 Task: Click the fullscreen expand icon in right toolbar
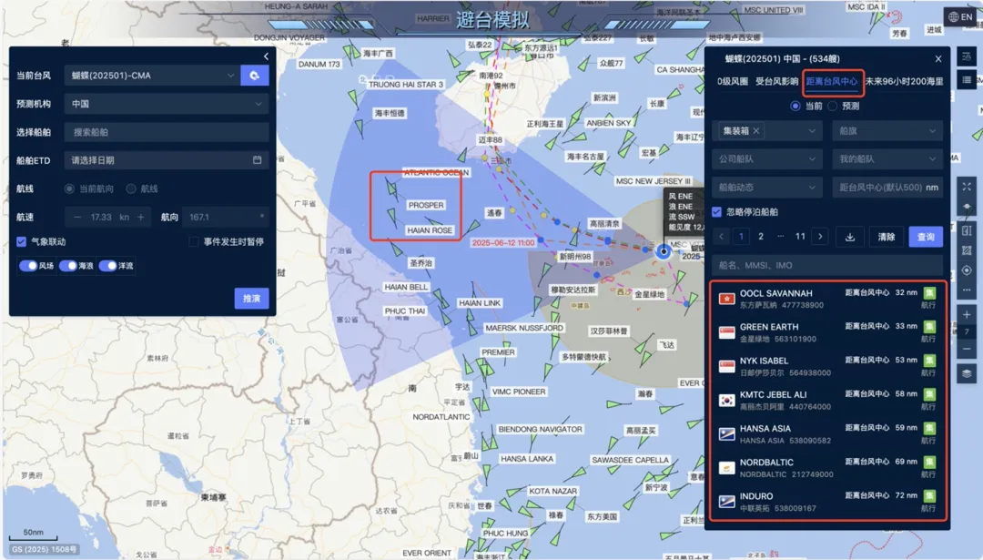pyautogui.click(x=967, y=187)
